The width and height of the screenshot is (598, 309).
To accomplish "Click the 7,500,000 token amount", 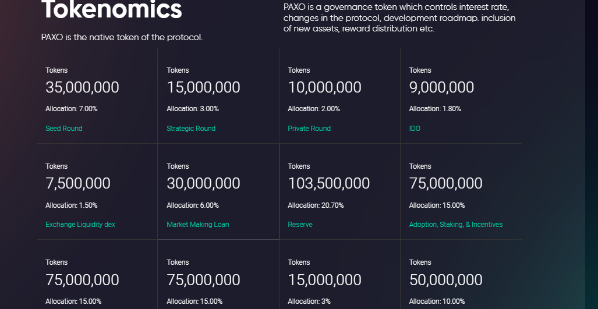I will pyautogui.click(x=78, y=183).
